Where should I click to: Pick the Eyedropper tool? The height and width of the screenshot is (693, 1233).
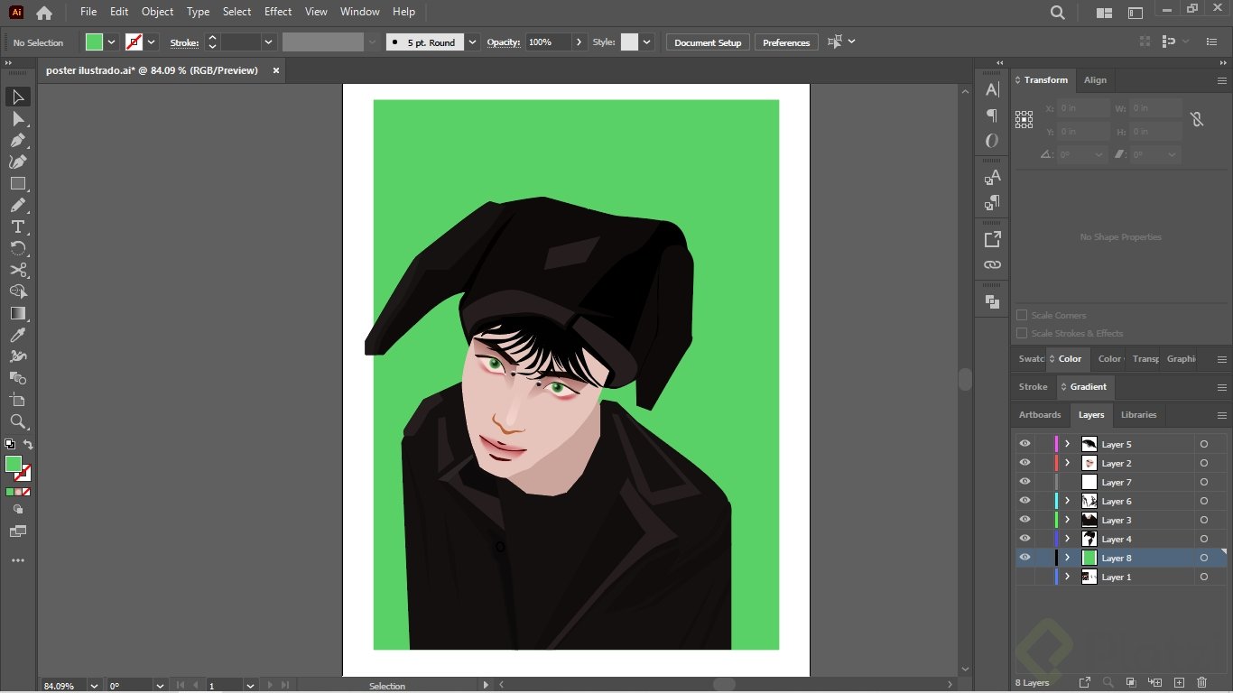click(x=17, y=335)
